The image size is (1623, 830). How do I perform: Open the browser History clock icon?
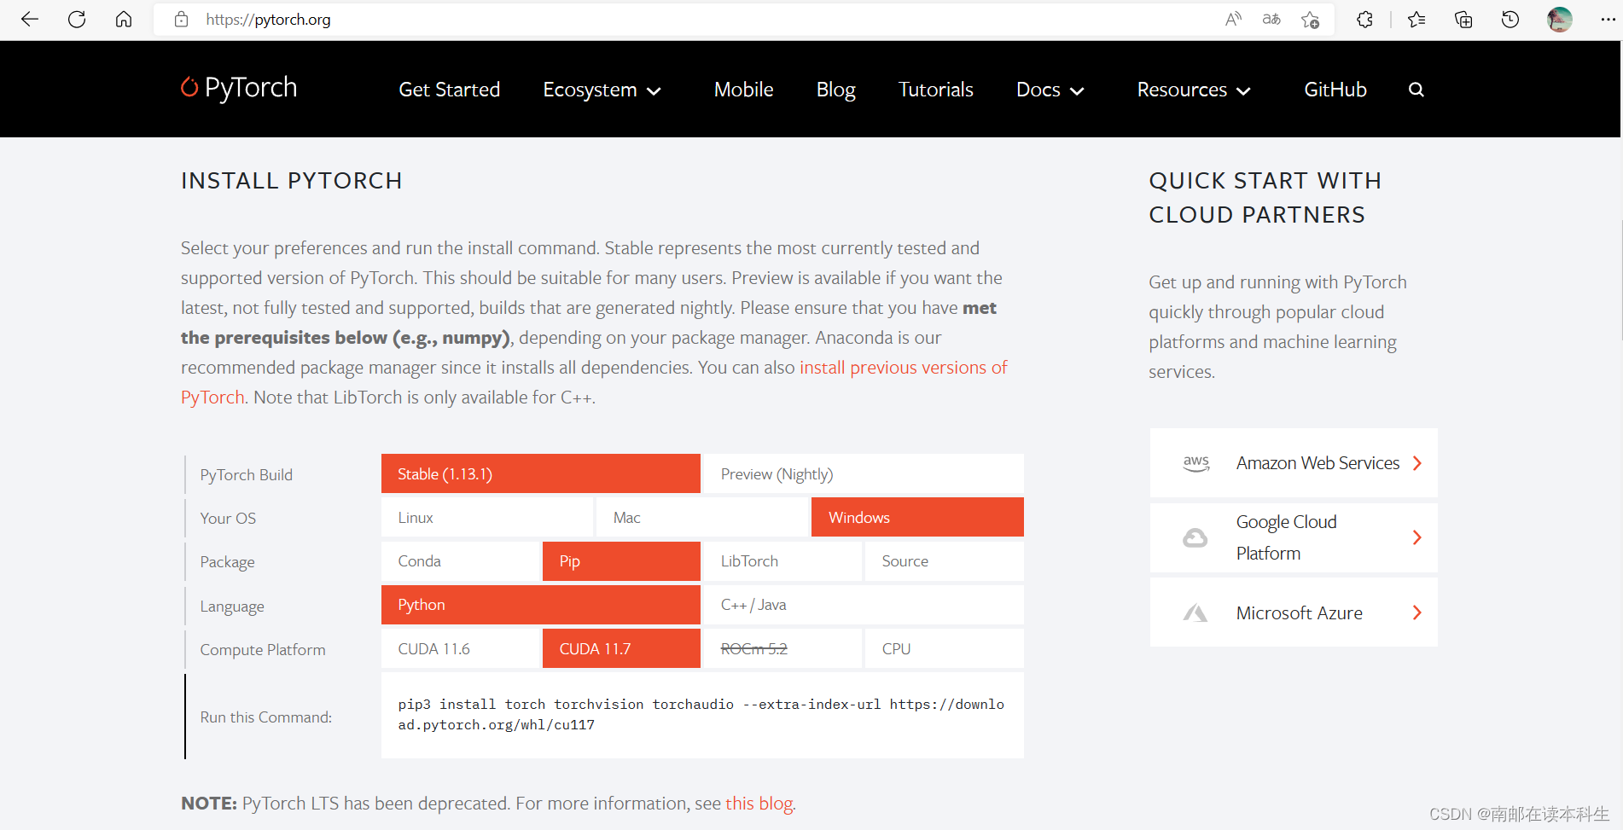(x=1510, y=19)
